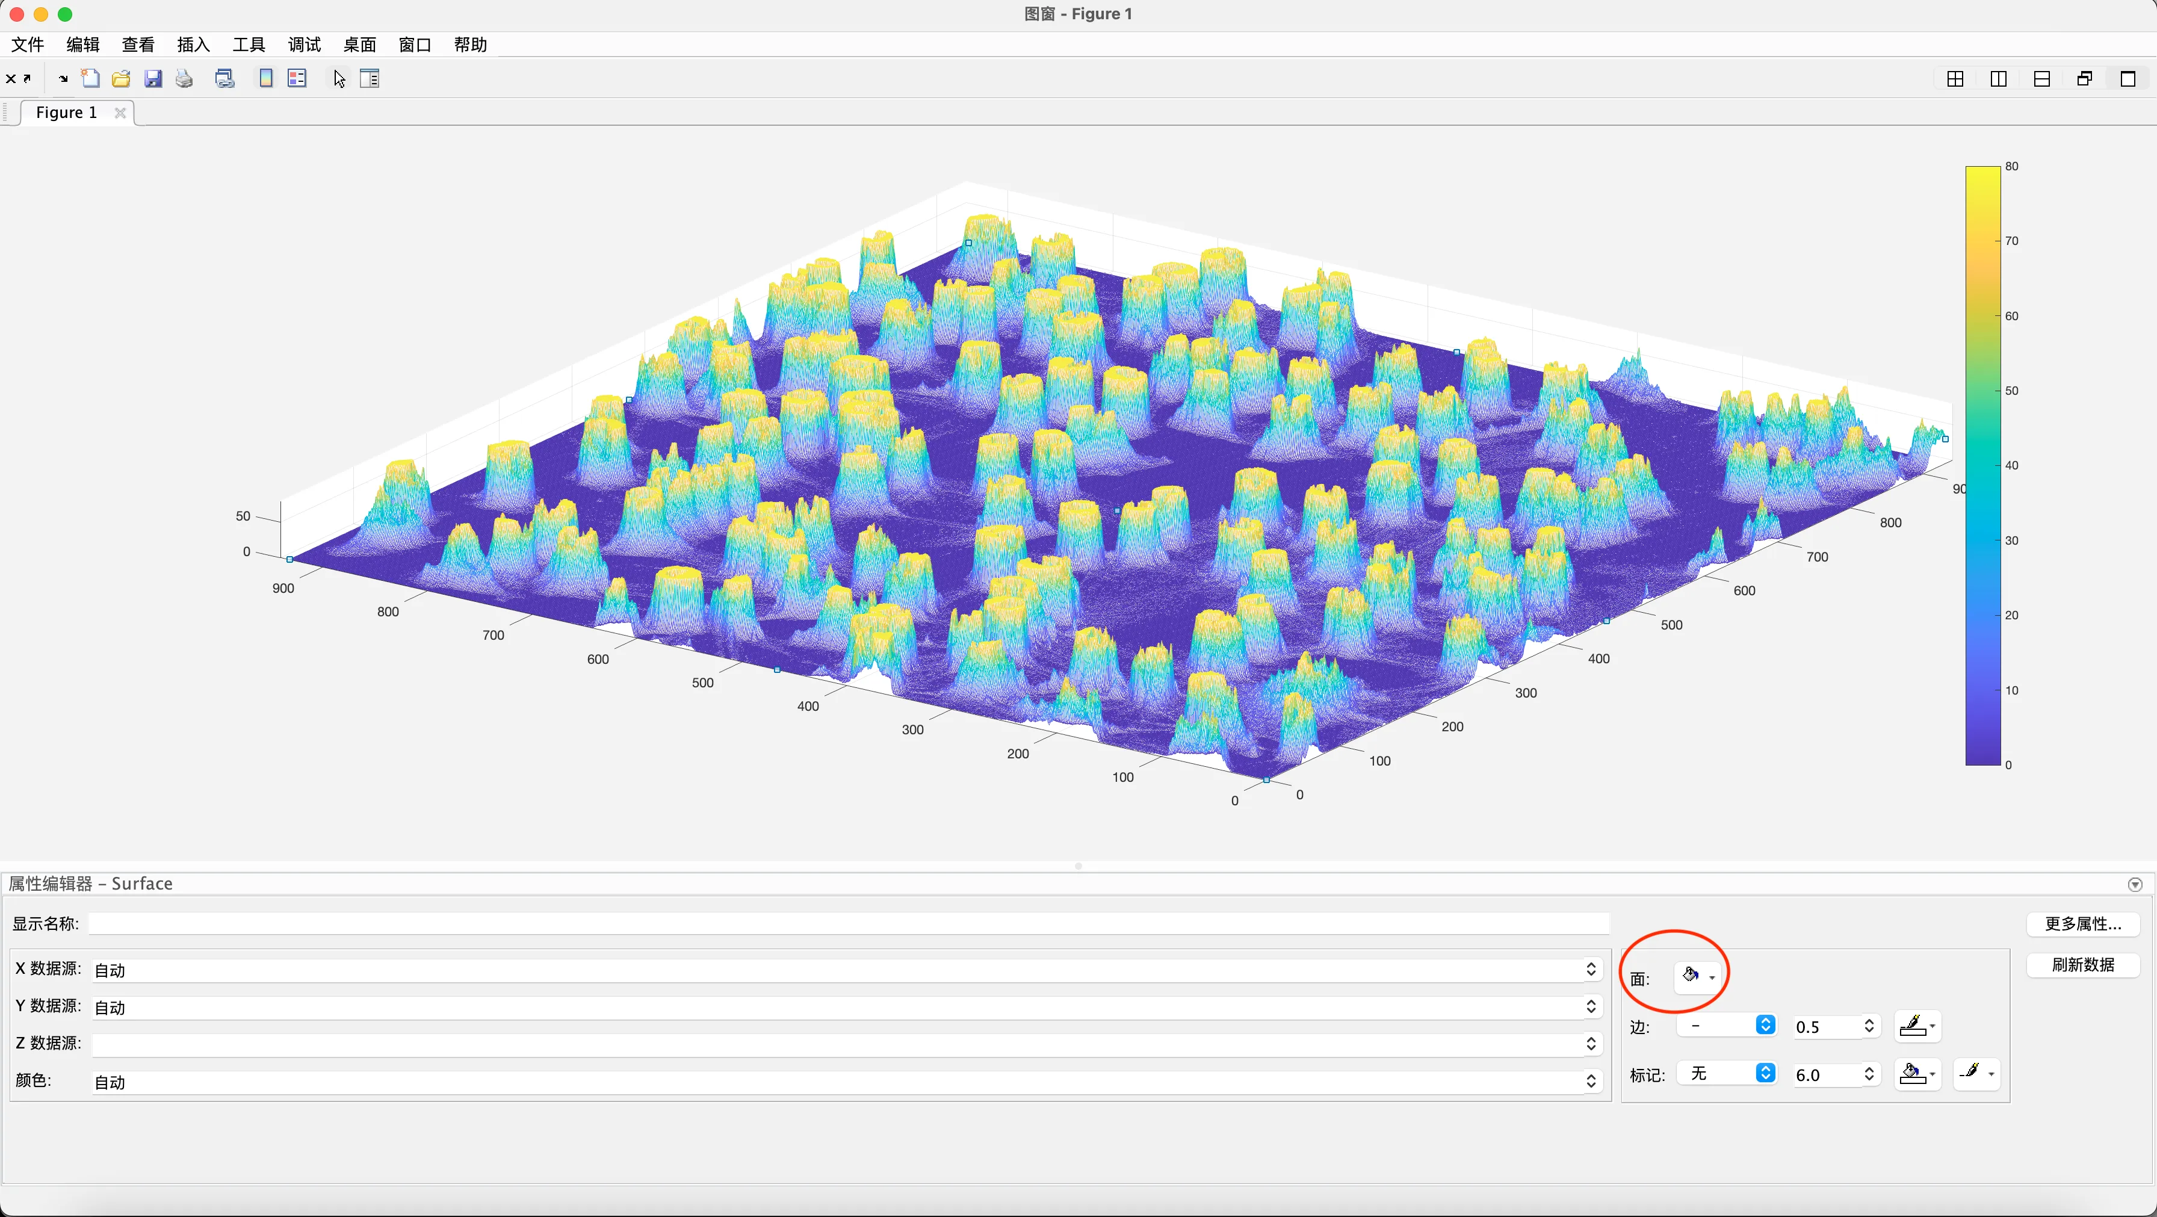This screenshot has height=1217, width=2157.
Task: Select the tiled grid layout icon
Action: click(1955, 79)
